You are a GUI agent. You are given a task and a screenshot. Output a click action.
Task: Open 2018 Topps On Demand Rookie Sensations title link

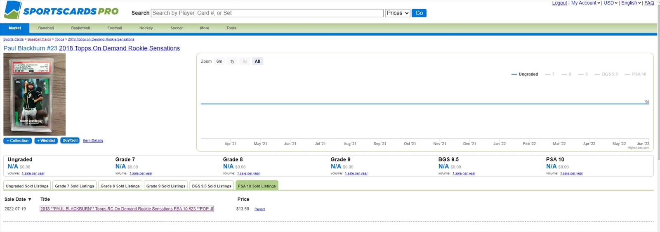tap(119, 48)
